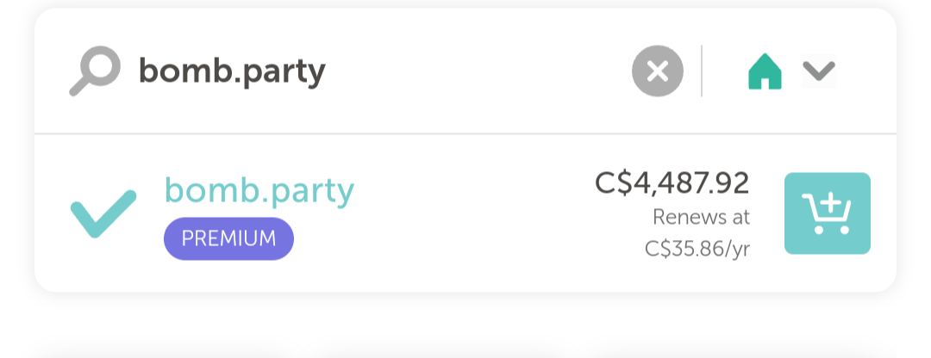Click the teal availability checkmark
The width and height of the screenshot is (931, 358).
tap(103, 213)
